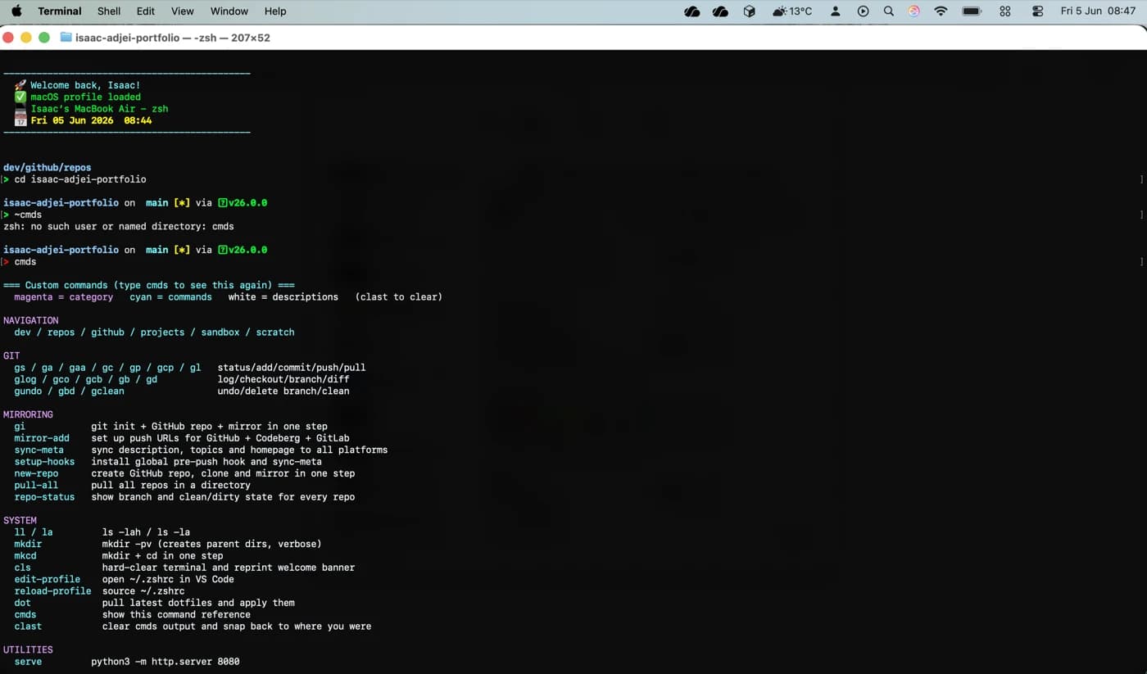Click the '~cmds' command line
The height and width of the screenshot is (674, 1147).
(x=28, y=215)
